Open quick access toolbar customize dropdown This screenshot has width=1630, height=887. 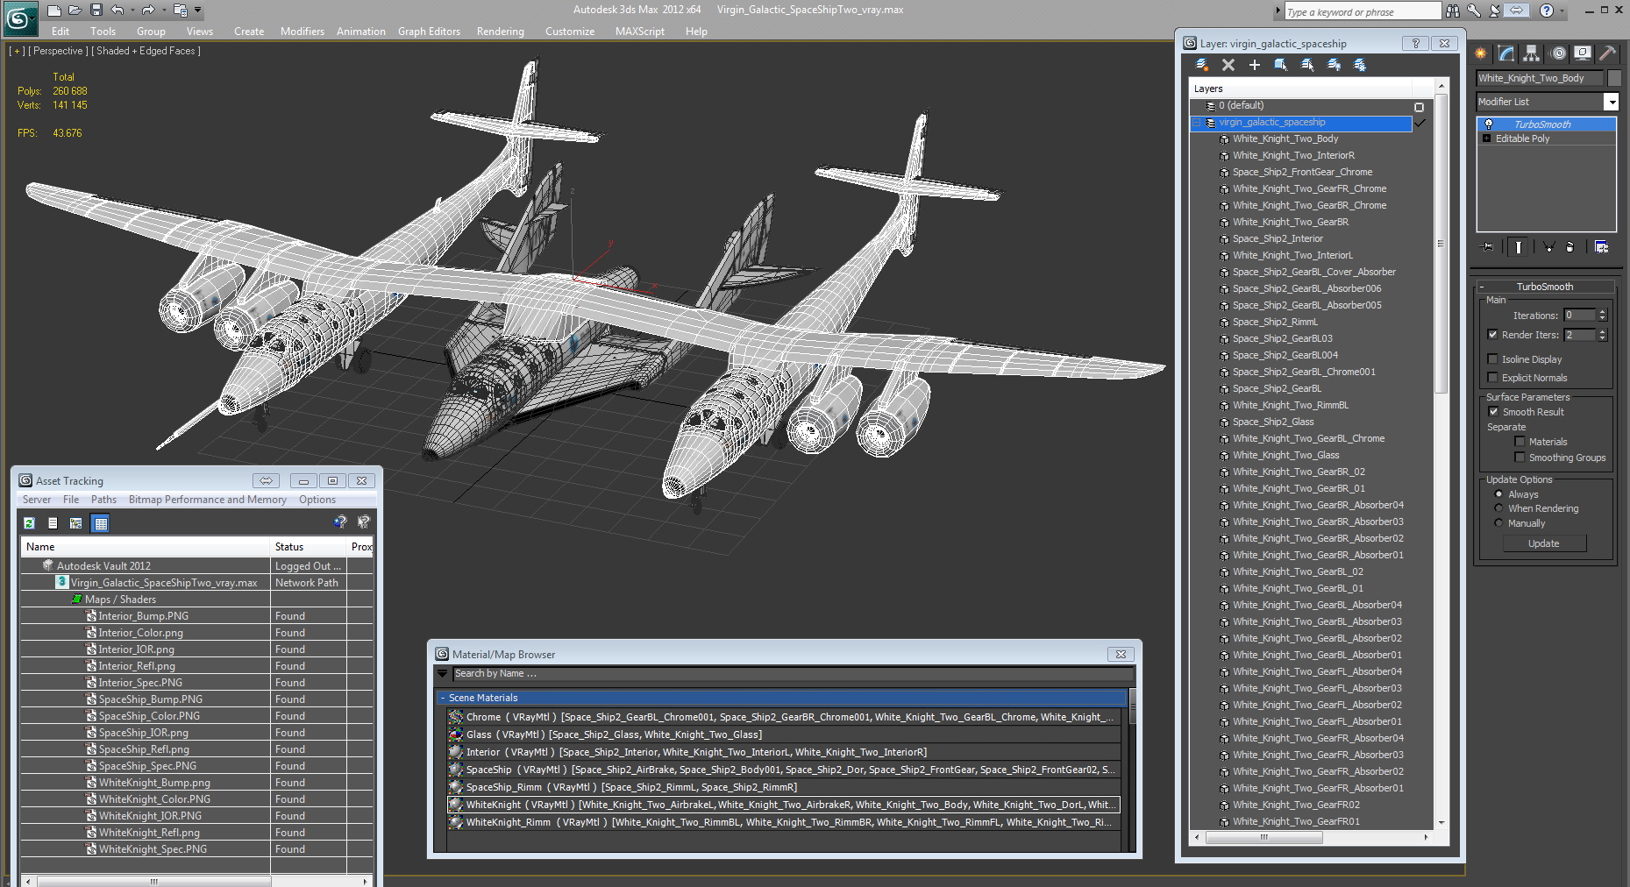tap(198, 11)
